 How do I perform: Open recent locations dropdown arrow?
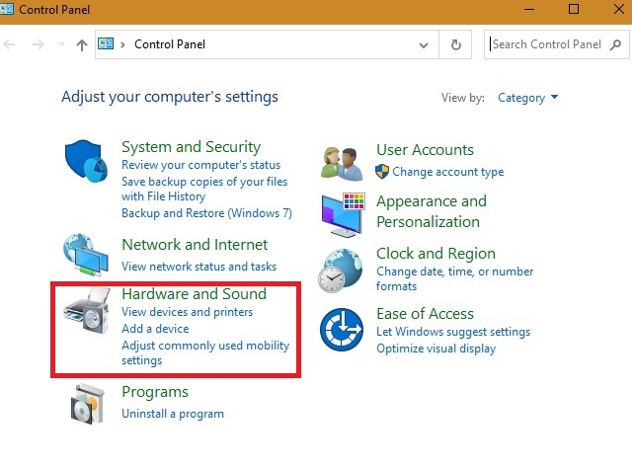(x=61, y=45)
